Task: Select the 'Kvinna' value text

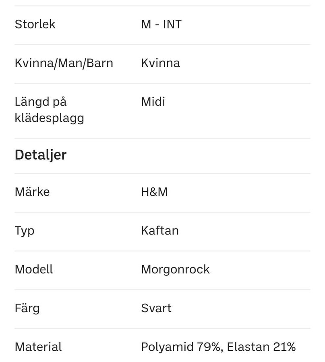Action: point(160,63)
